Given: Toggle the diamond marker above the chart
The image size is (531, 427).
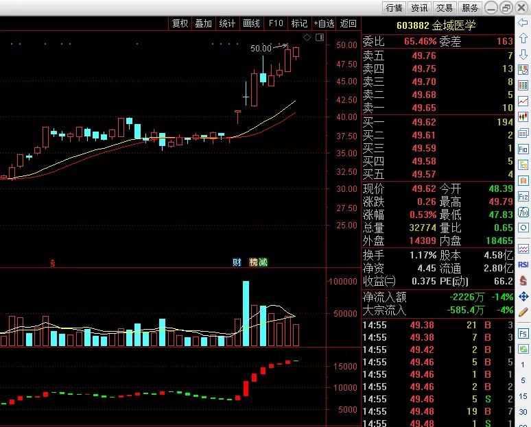Looking at the screenshot, I should [307, 37].
